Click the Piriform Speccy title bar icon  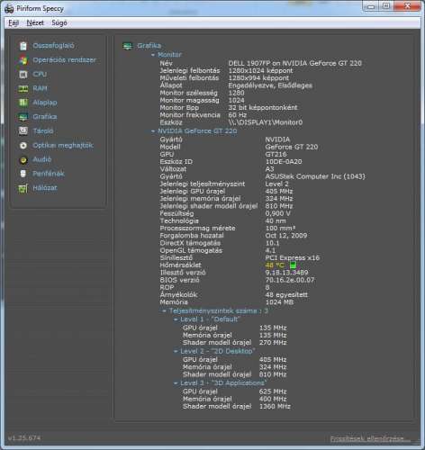click(9, 9)
